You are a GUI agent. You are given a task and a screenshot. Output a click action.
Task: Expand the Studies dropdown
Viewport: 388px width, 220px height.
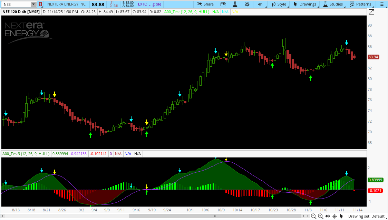(x=333, y=4)
